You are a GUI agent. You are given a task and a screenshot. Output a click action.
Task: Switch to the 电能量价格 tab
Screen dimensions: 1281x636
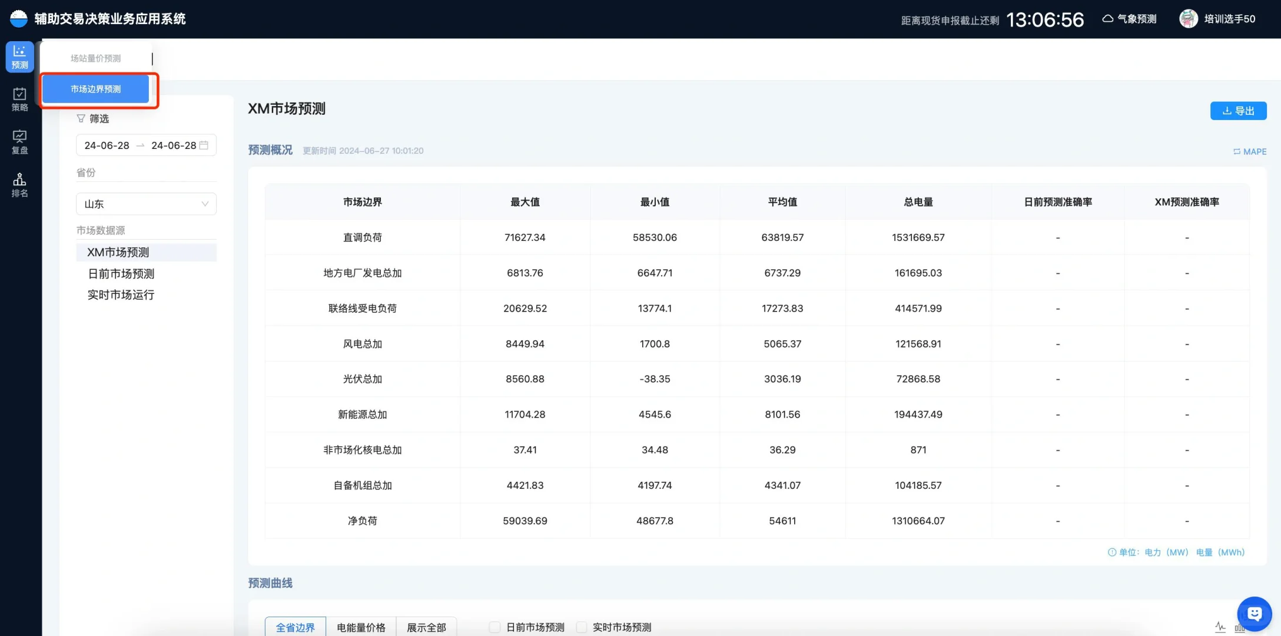point(361,627)
